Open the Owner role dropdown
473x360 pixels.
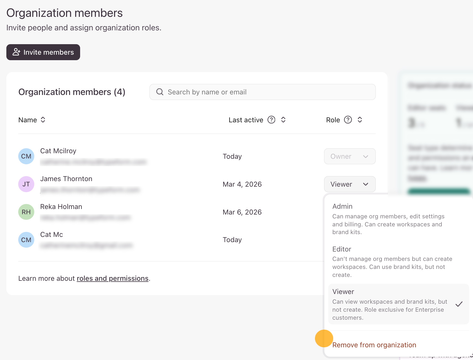click(350, 156)
